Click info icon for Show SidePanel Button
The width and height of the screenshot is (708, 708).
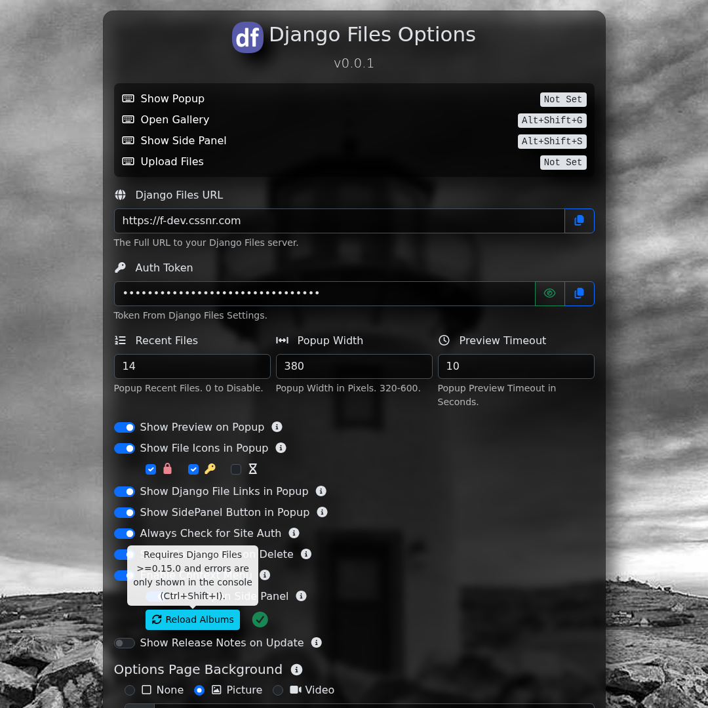click(322, 512)
